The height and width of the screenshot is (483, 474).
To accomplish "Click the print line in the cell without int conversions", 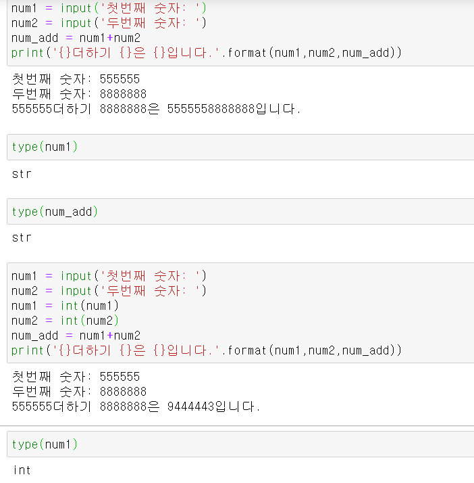I will coord(206,53).
